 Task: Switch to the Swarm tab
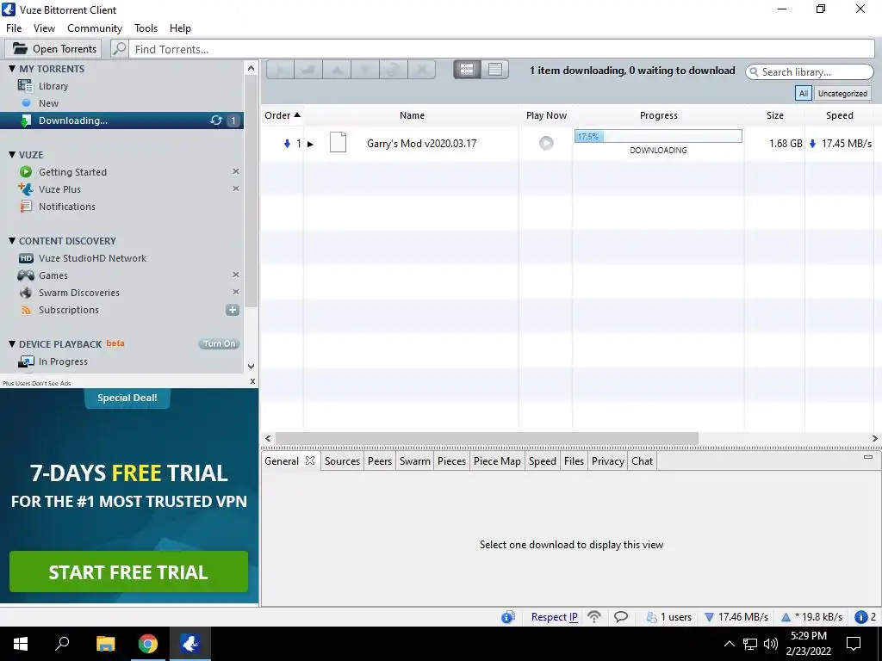point(414,461)
